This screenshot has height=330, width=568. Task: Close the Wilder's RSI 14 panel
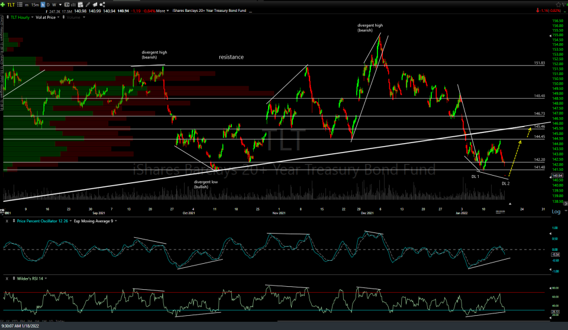click(x=7, y=277)
